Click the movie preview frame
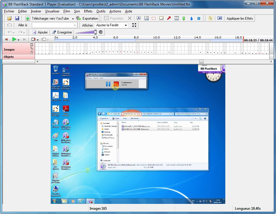The image size is (276, 214). [138, 134]
